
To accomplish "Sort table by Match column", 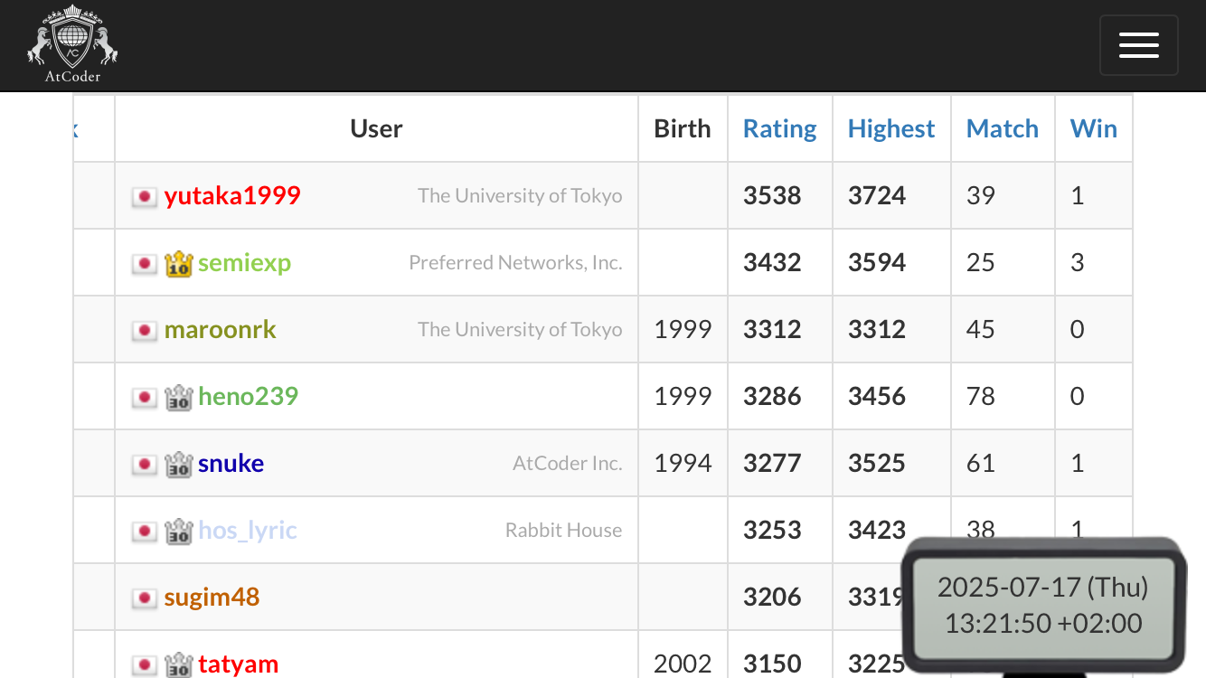I will [x=1003, y=128].
